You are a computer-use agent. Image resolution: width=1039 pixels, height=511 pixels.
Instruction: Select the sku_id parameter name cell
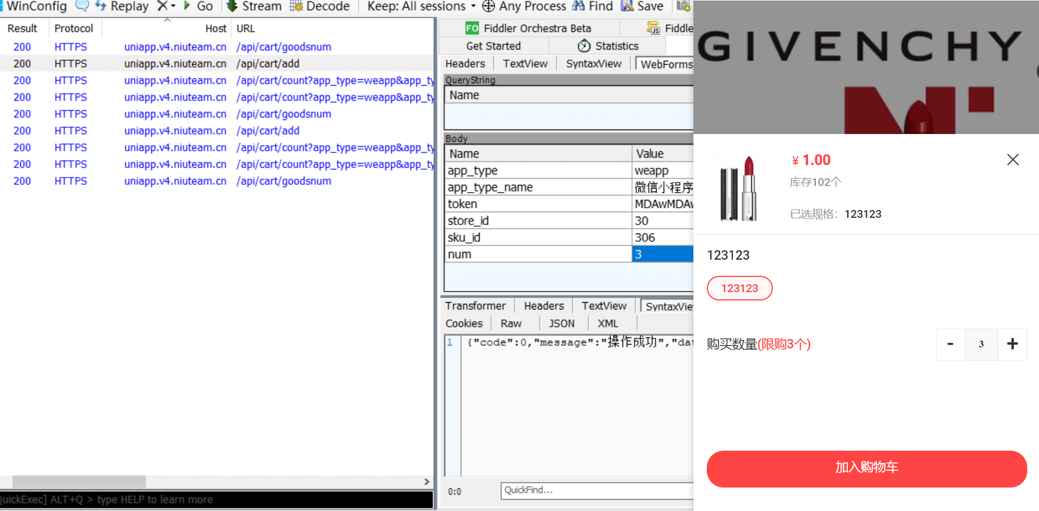[x=538, y=237]
